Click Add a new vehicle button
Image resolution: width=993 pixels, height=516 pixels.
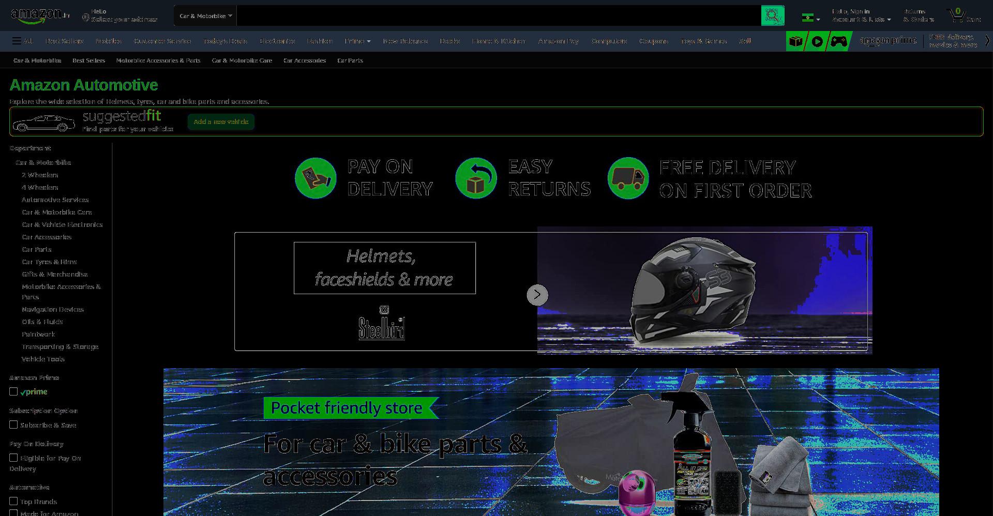coord(221,122)
